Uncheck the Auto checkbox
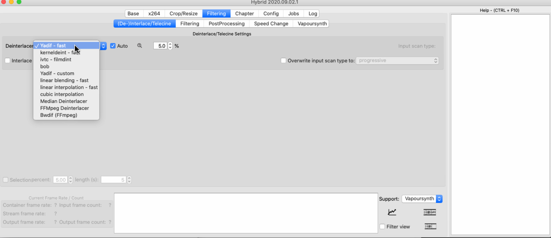Image resolution: width=551 pixels, height=238 pixels. click(x=113, y=46)
